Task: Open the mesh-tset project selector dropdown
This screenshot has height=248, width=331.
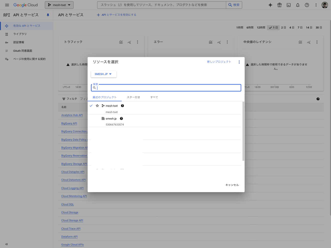Action: pos(59,5)
